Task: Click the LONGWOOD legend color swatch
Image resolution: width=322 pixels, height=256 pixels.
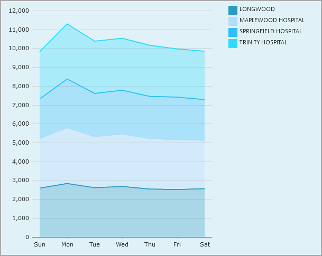Action: click(233, 10)
